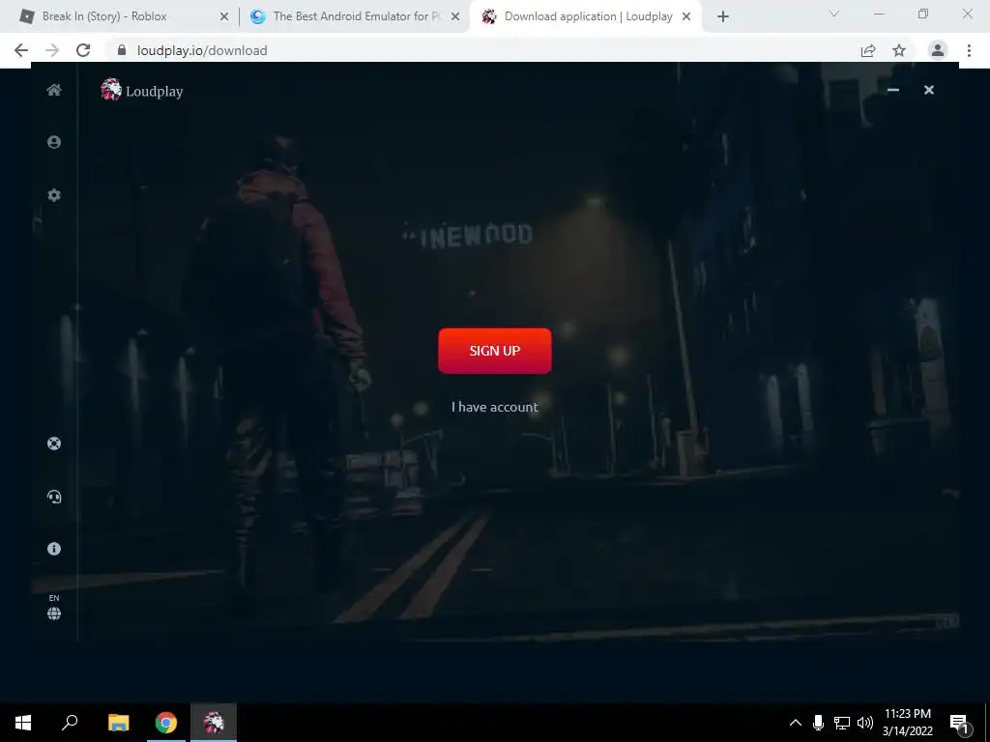990x742 pixels.
Task: Open Loudplay settings gear icon
Action: pos(54,195)
